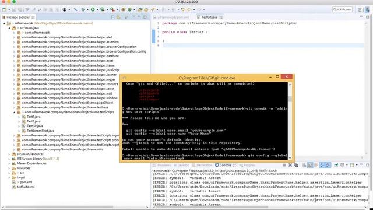The image size is (373, 210).
Task: Maximize the Package Explorer view
Action: tap(145, 17)
